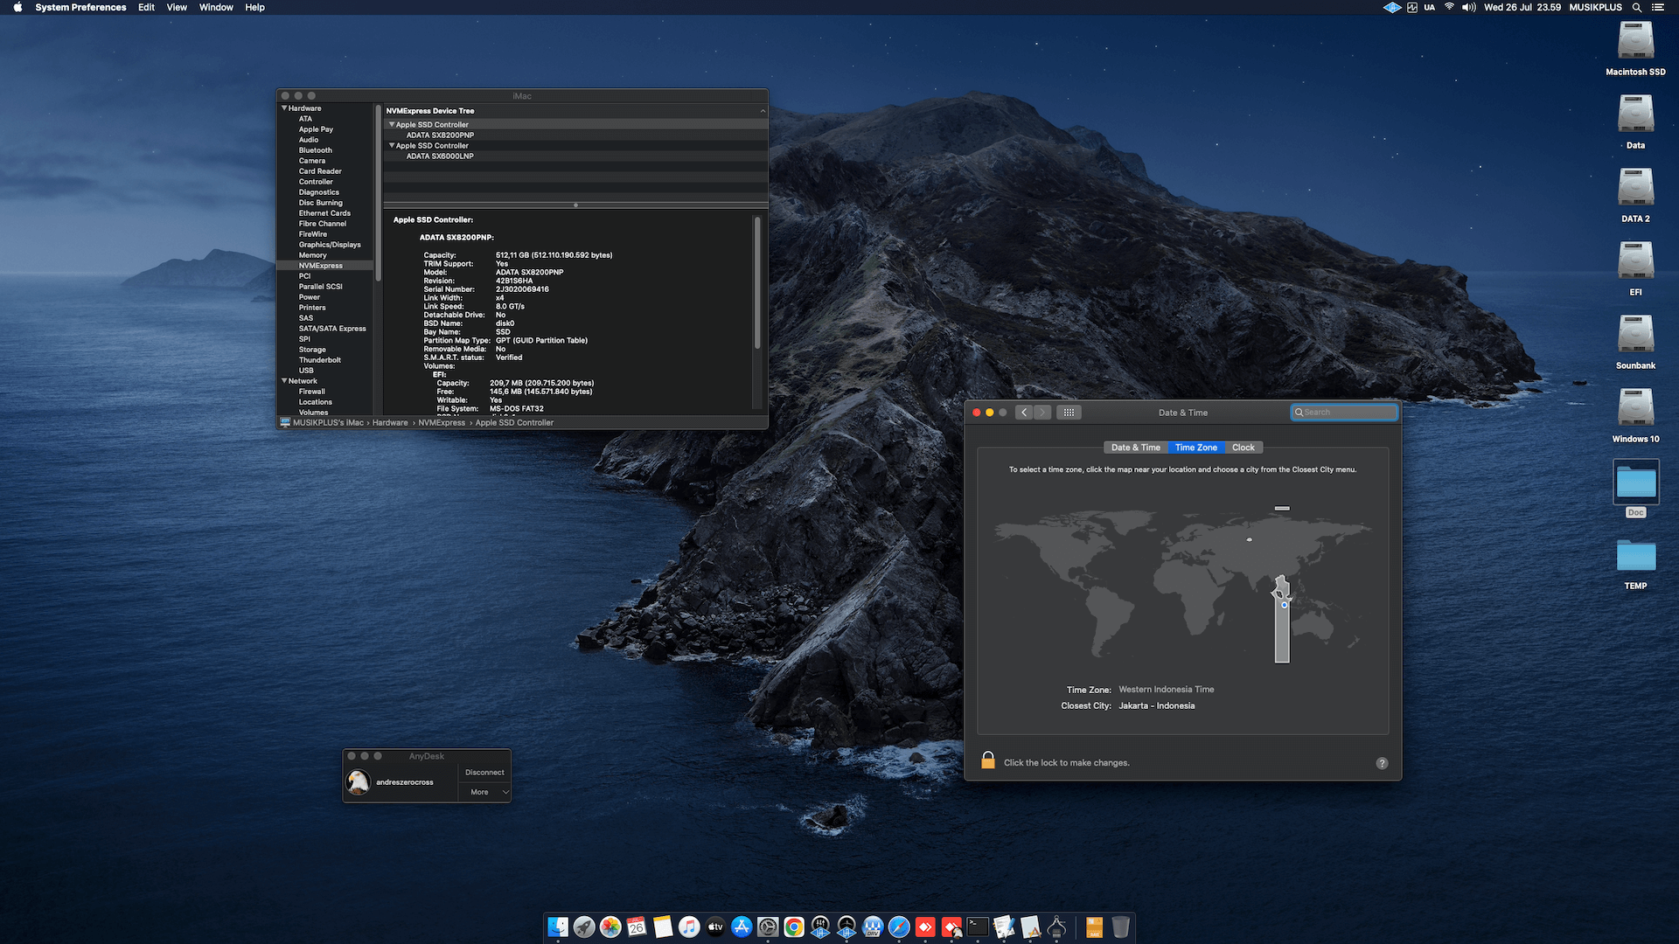Click NVMExpress in the path bar
1679x944 pixels.
point(442,423)
